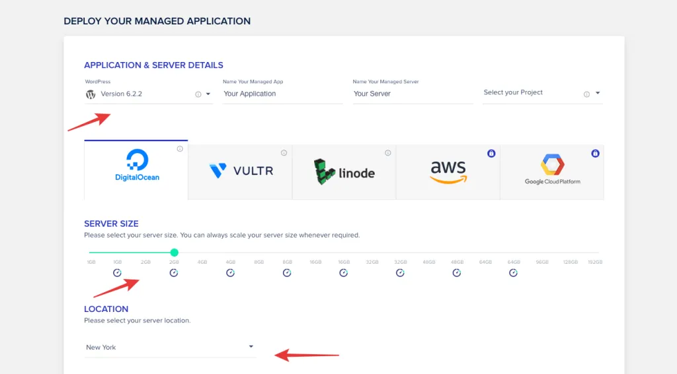Click lock icon on Google Cloud Platform card
Image resolution: width=677 pixels, height=374 pixels.
(x=595, y=153)
